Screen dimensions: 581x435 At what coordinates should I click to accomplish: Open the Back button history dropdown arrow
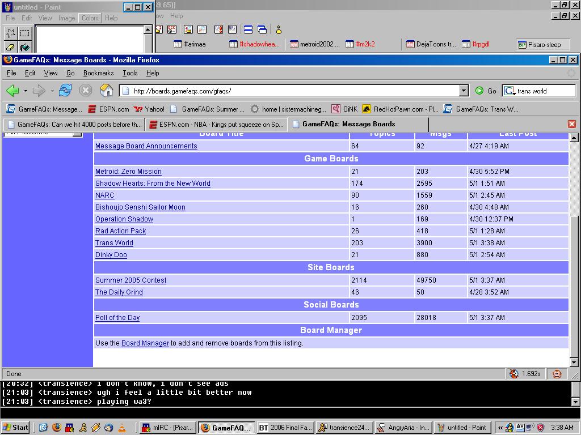[26, 91]
